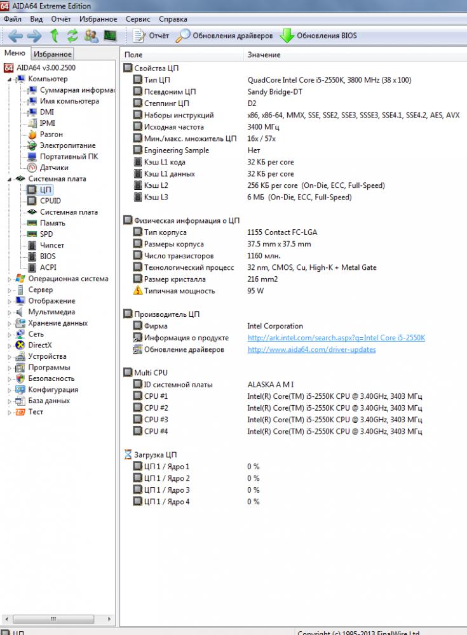Image resolution: width=467 pixels, height=635 pixels.
Task: Click the CPUID chip icon
Action: 32,201
